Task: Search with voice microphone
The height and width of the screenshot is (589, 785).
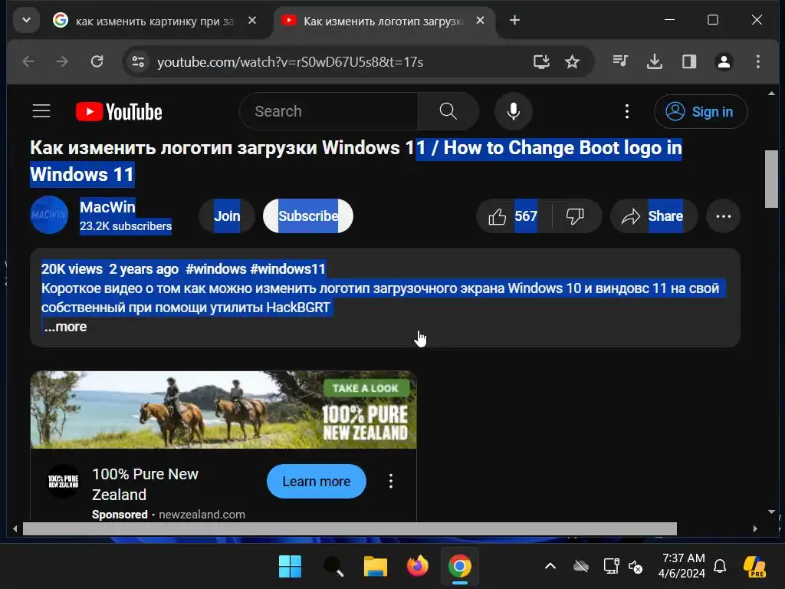Action: (513, 111)
